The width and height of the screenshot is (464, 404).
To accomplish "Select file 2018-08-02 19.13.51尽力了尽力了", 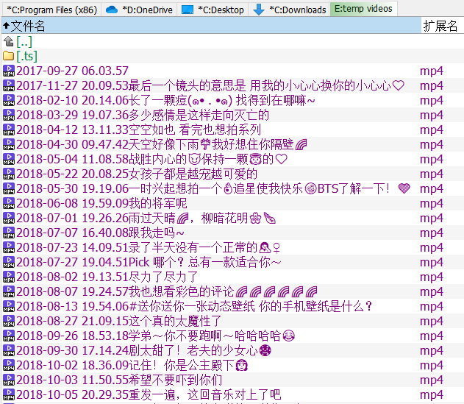I will pyautogui.click(x=107, y=277).
